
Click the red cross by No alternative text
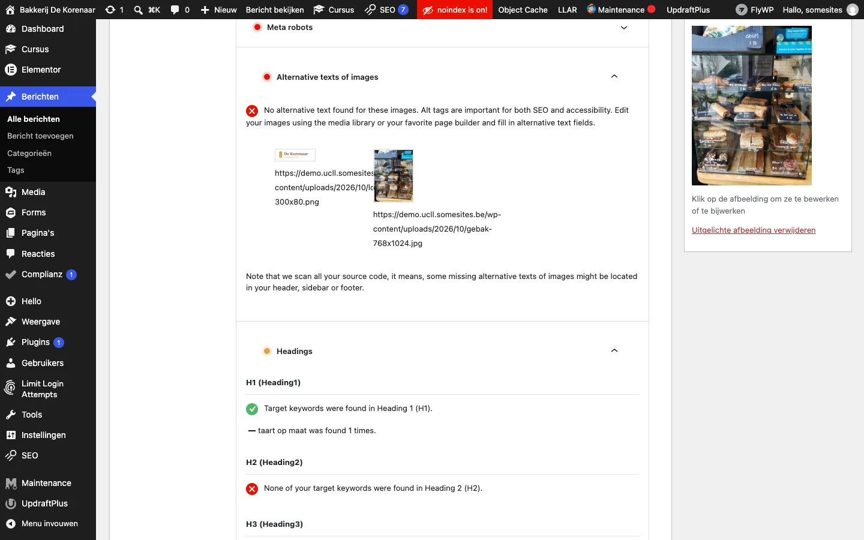coord(252,111)
